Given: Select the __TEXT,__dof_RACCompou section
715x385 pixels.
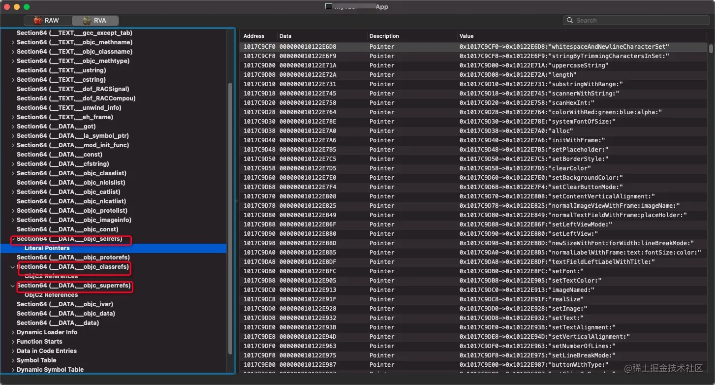Looking at the screenshot, I should (x=76, y=98).
